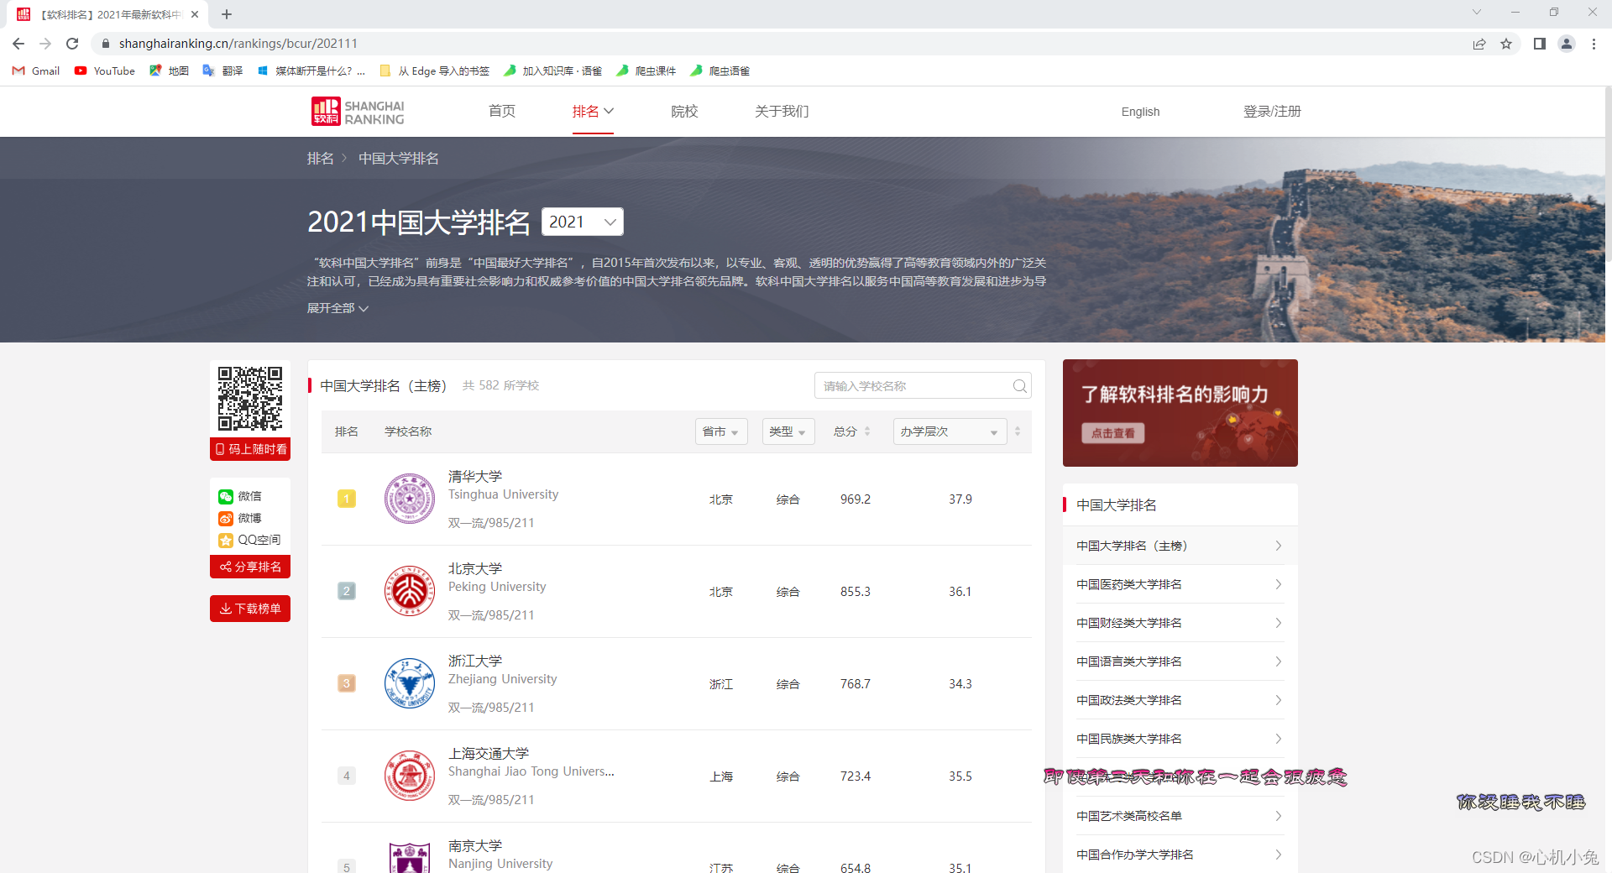Switch the site to English
This screenshot has width=1612, height=873.
point(1140,112)
